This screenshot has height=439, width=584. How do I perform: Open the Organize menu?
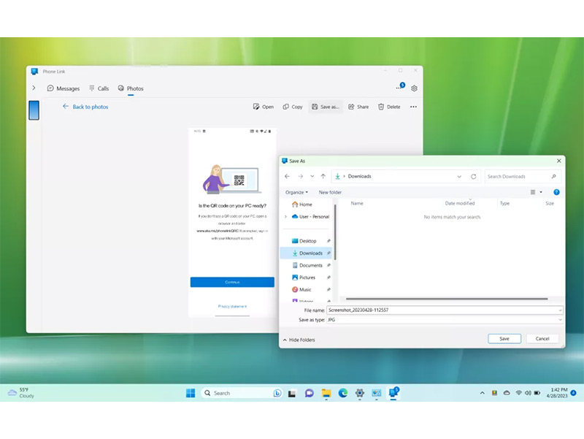point(296,192)
